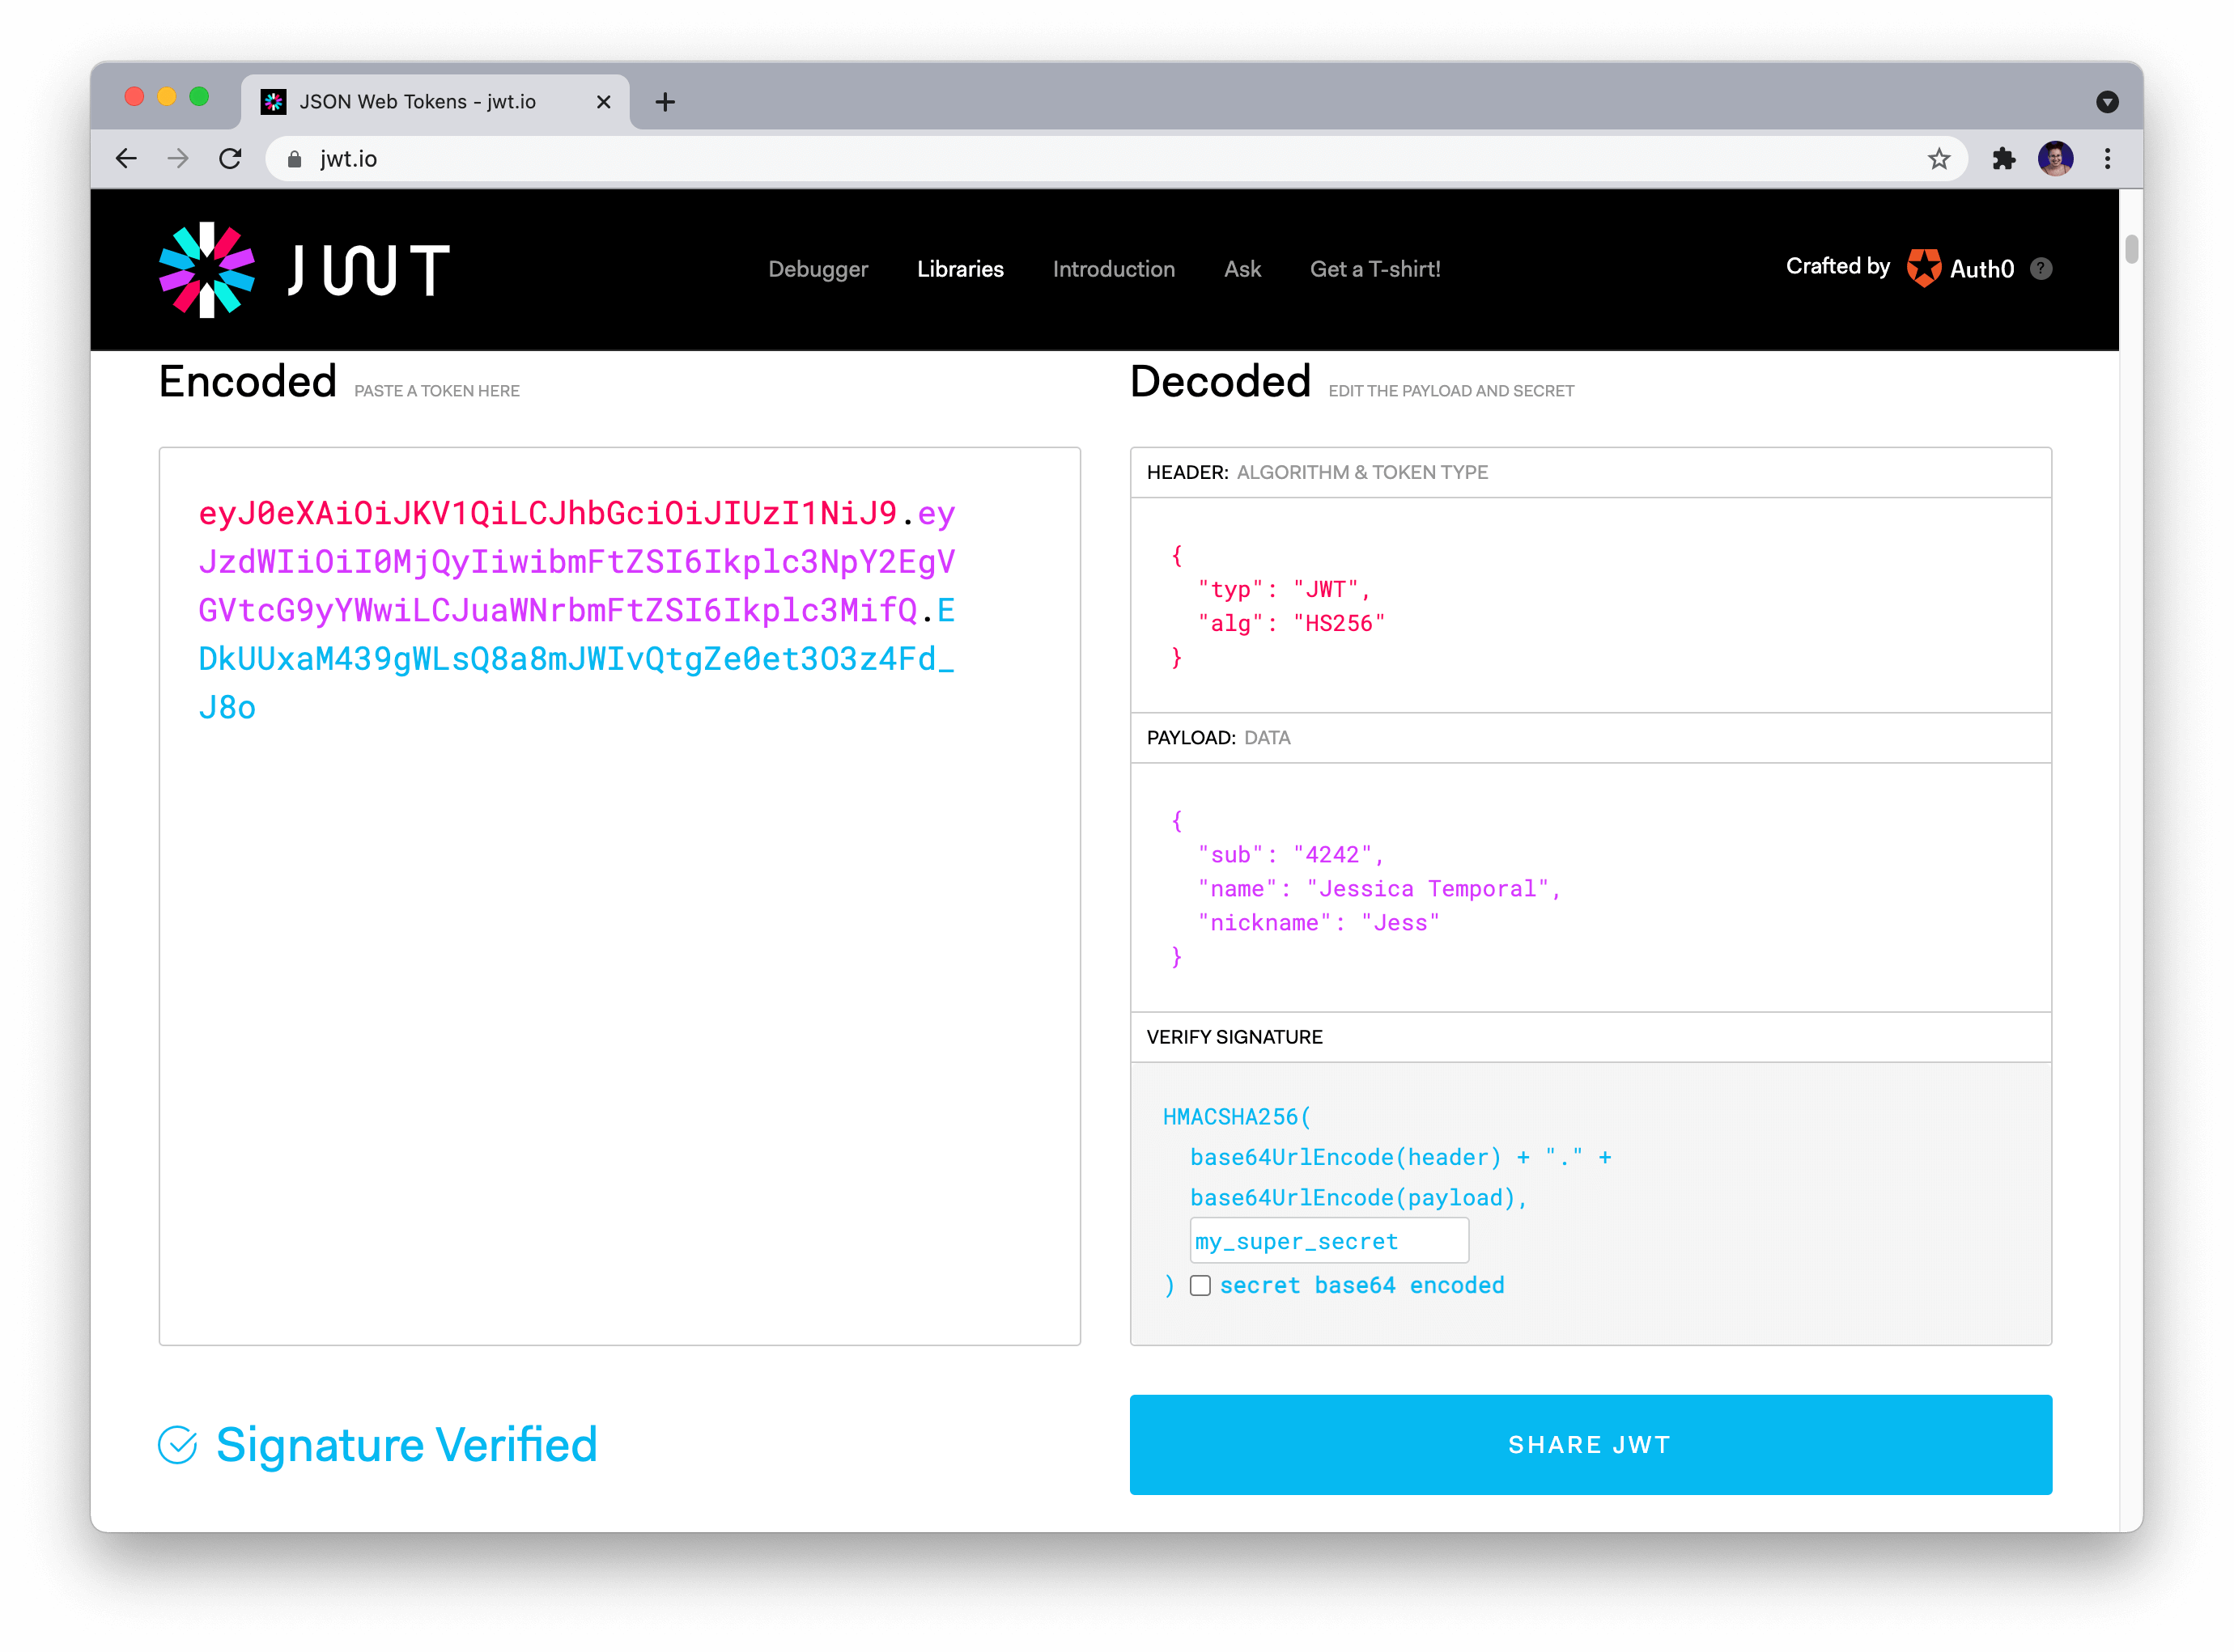
Task: Click the browser profile avatar icon
Action: 2057,158
